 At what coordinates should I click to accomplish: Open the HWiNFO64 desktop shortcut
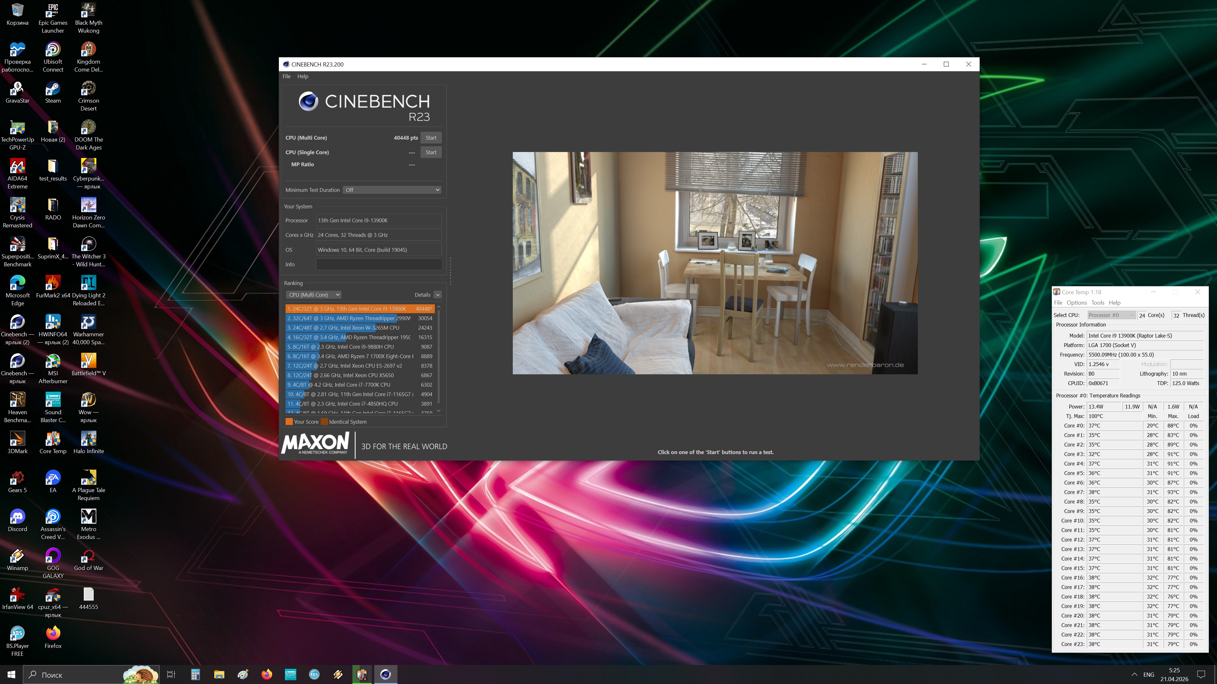click(52, 322)
